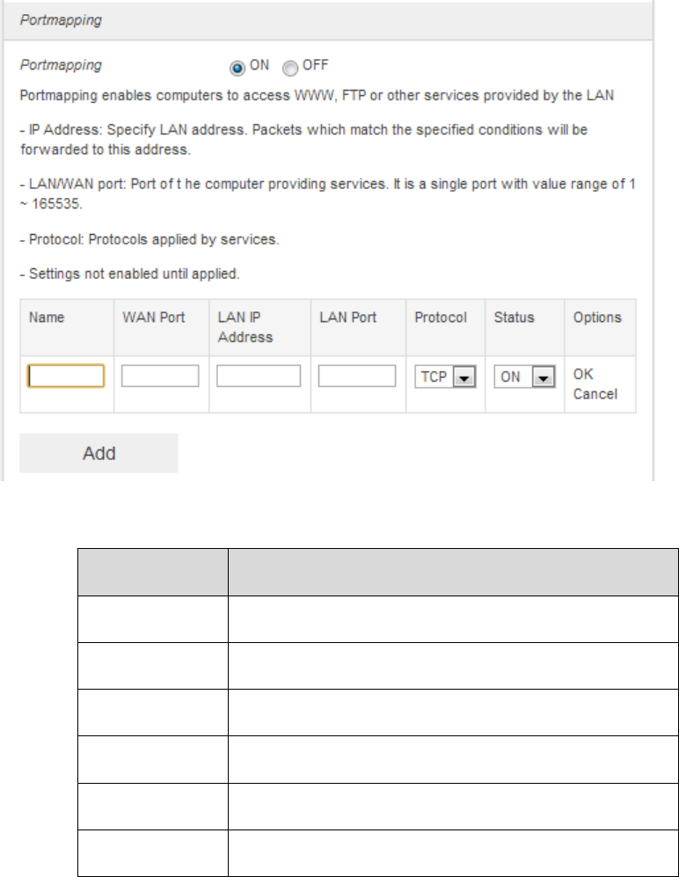This screenshot has height=877, width=679.
Task: Click the Portmapping section title bar
Action: pos(328,21)
